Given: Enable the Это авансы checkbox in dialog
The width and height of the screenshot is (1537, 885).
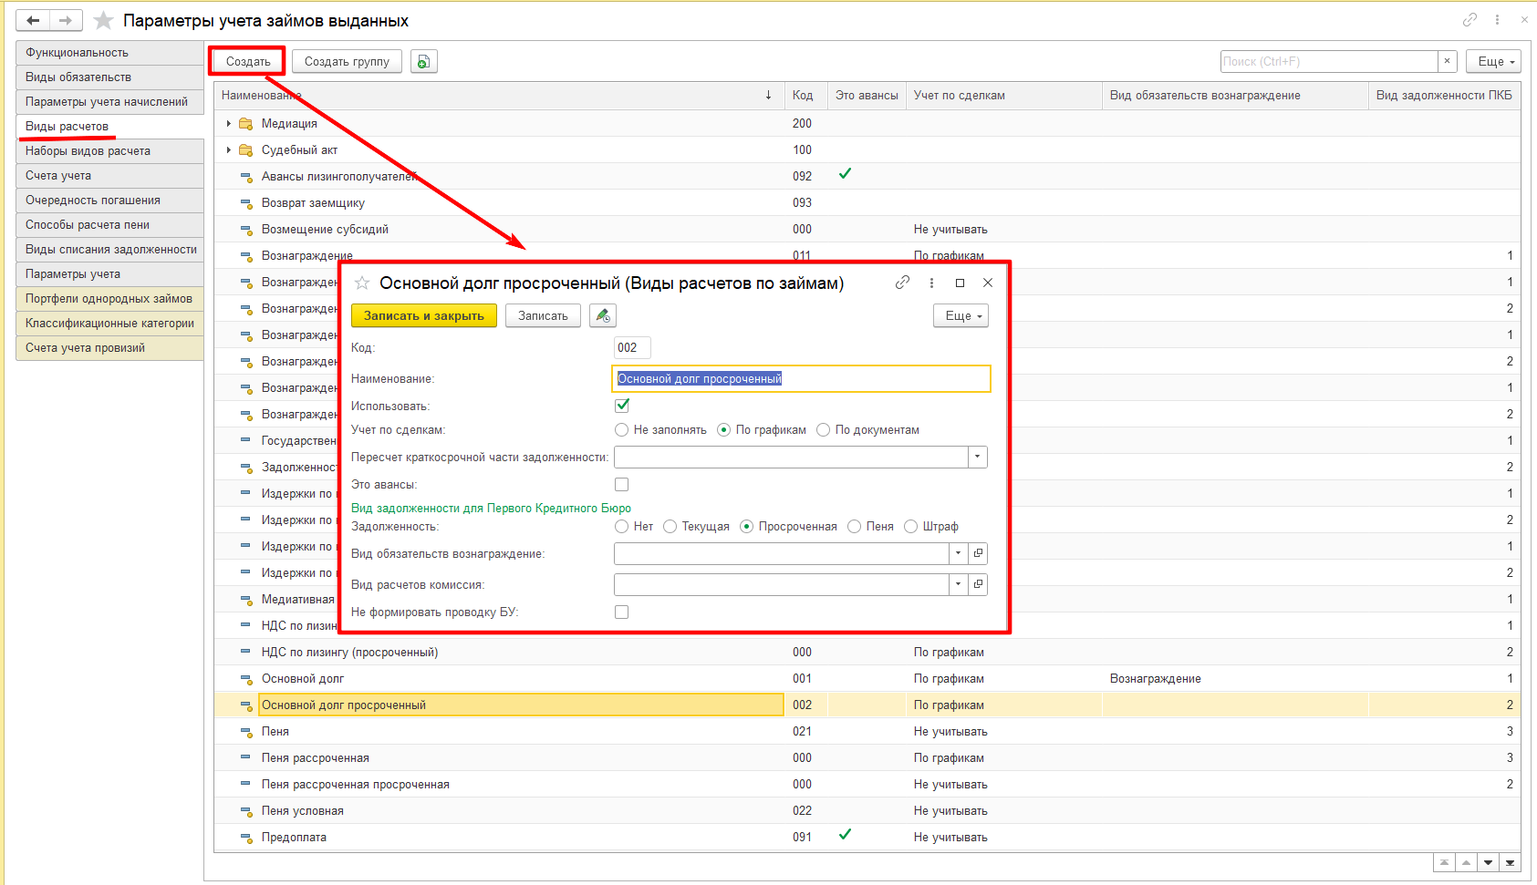Looking at the screenshot, I should [622, 485].
